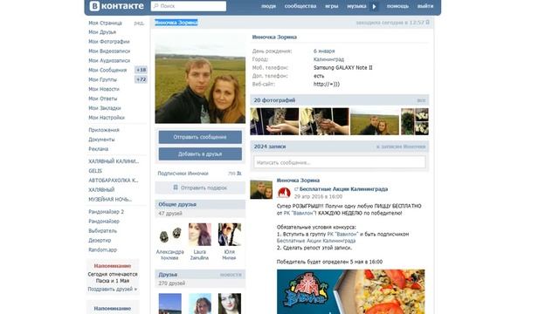This screenshot has width=559, height=314.
Task: Click the Отправить подарок gift button
Action: pos(200,188)
